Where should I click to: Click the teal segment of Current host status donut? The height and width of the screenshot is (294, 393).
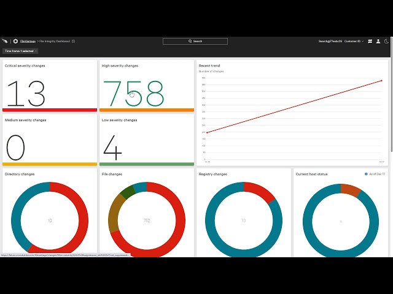point(308,221)
